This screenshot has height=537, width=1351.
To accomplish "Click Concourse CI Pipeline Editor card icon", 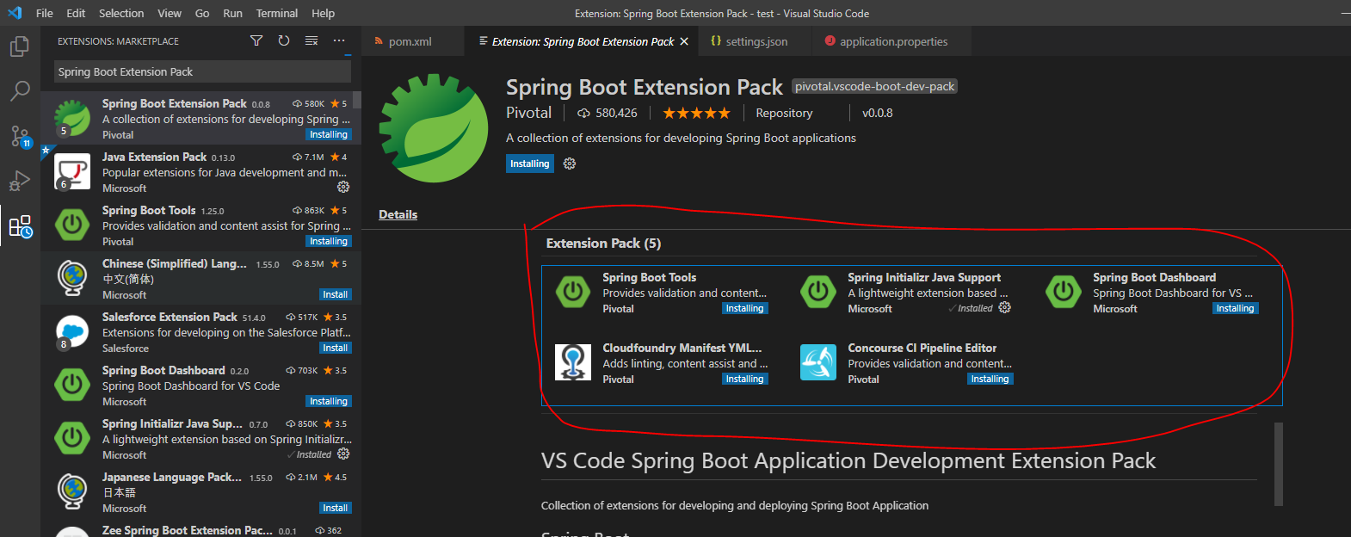I will pos(817,362).
